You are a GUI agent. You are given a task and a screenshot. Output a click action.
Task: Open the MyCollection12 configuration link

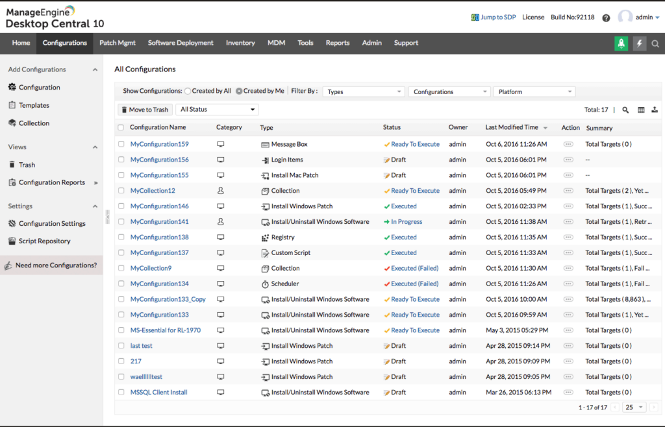(152, 190)
